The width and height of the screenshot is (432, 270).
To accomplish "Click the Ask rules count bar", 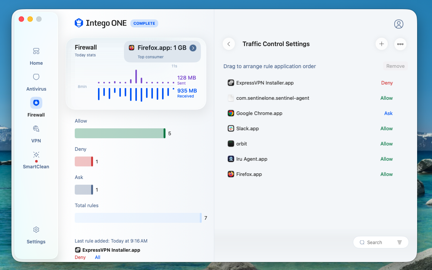I will [84, 190].
